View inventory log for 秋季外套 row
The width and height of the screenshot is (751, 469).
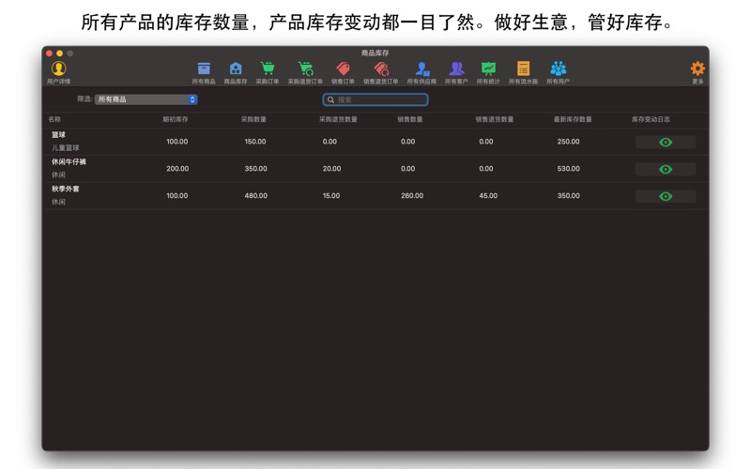click(666, 196)
